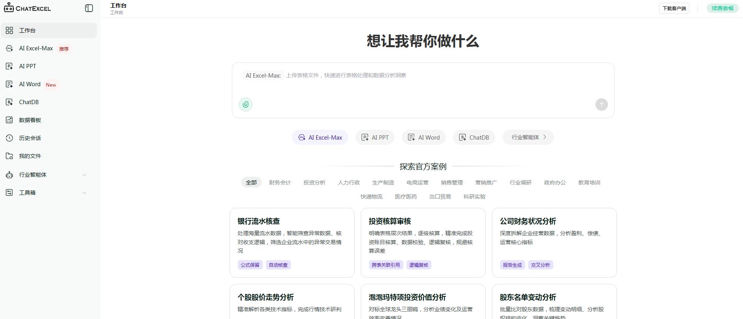Open the 公司财务状况分析 case card
The image size is (743, 319).
[554, 243]
